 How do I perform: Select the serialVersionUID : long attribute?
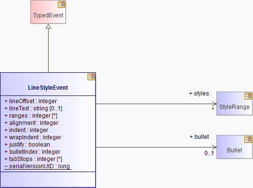(x=38, y=166)
